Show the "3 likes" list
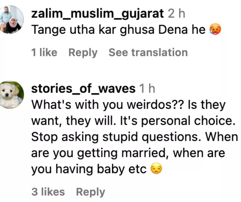The height and width of the screenshot is (202, 241). pos(48,192)
